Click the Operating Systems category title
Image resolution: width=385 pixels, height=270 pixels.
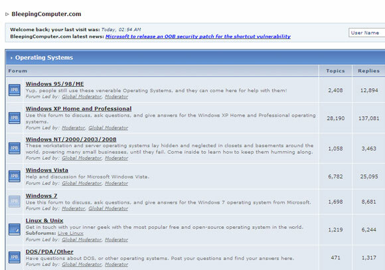pyautogui.click(x=44, y=58)
